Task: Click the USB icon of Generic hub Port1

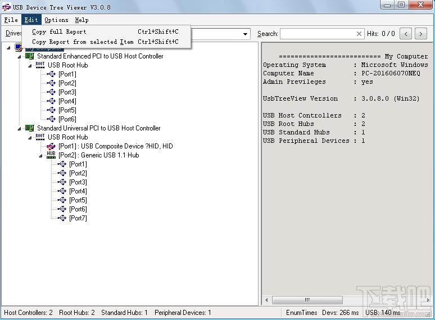Action: click(62, 164)
